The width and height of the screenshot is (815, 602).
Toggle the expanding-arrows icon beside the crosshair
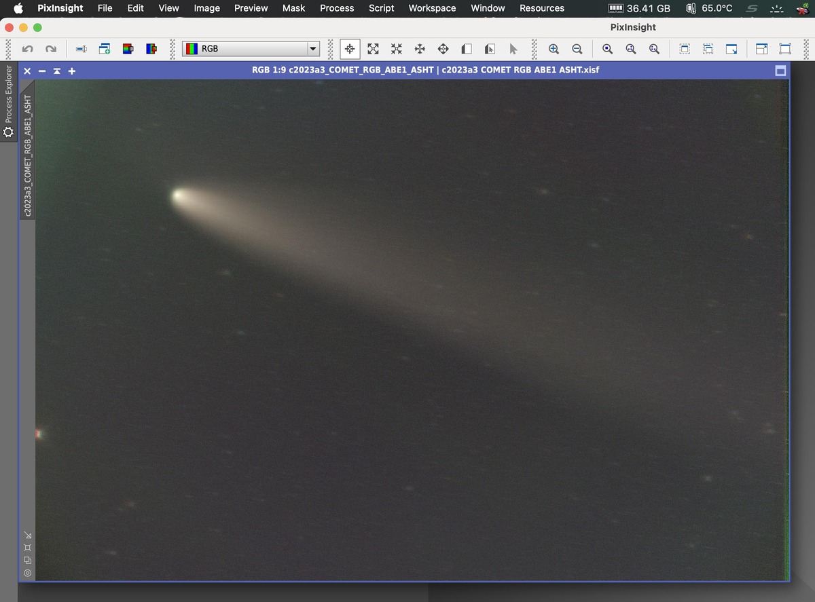click(x=373, y=49)
